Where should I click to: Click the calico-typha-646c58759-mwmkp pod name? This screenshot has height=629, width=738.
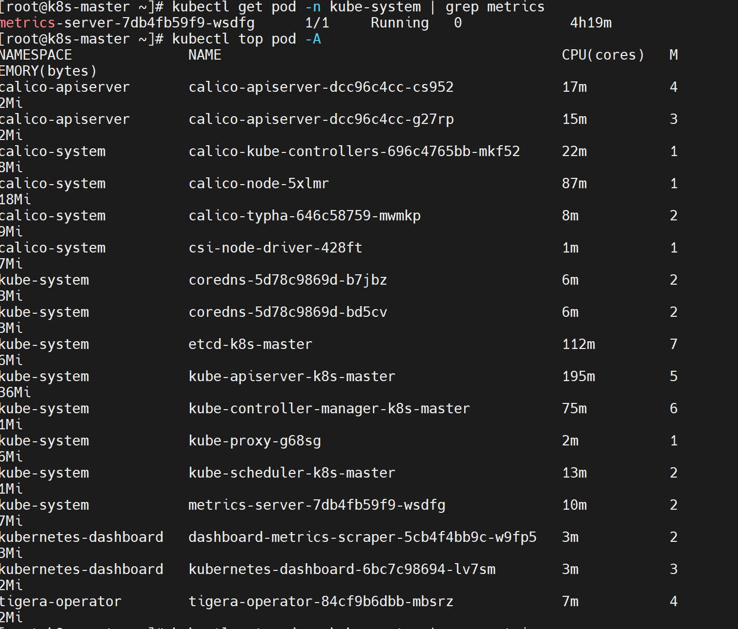[304, 216]
